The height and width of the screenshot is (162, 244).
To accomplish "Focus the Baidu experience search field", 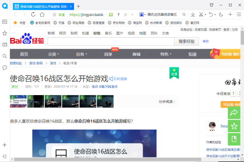I will click(x=111, y=41).
